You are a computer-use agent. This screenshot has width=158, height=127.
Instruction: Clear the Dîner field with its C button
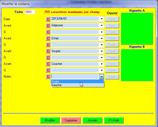coord(48,38)
